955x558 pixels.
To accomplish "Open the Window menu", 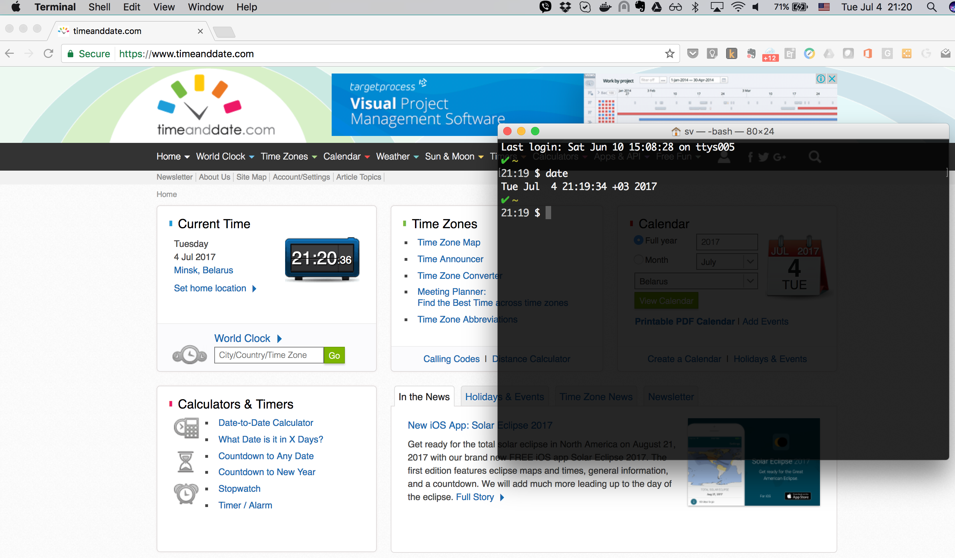I will coord(205,7).
